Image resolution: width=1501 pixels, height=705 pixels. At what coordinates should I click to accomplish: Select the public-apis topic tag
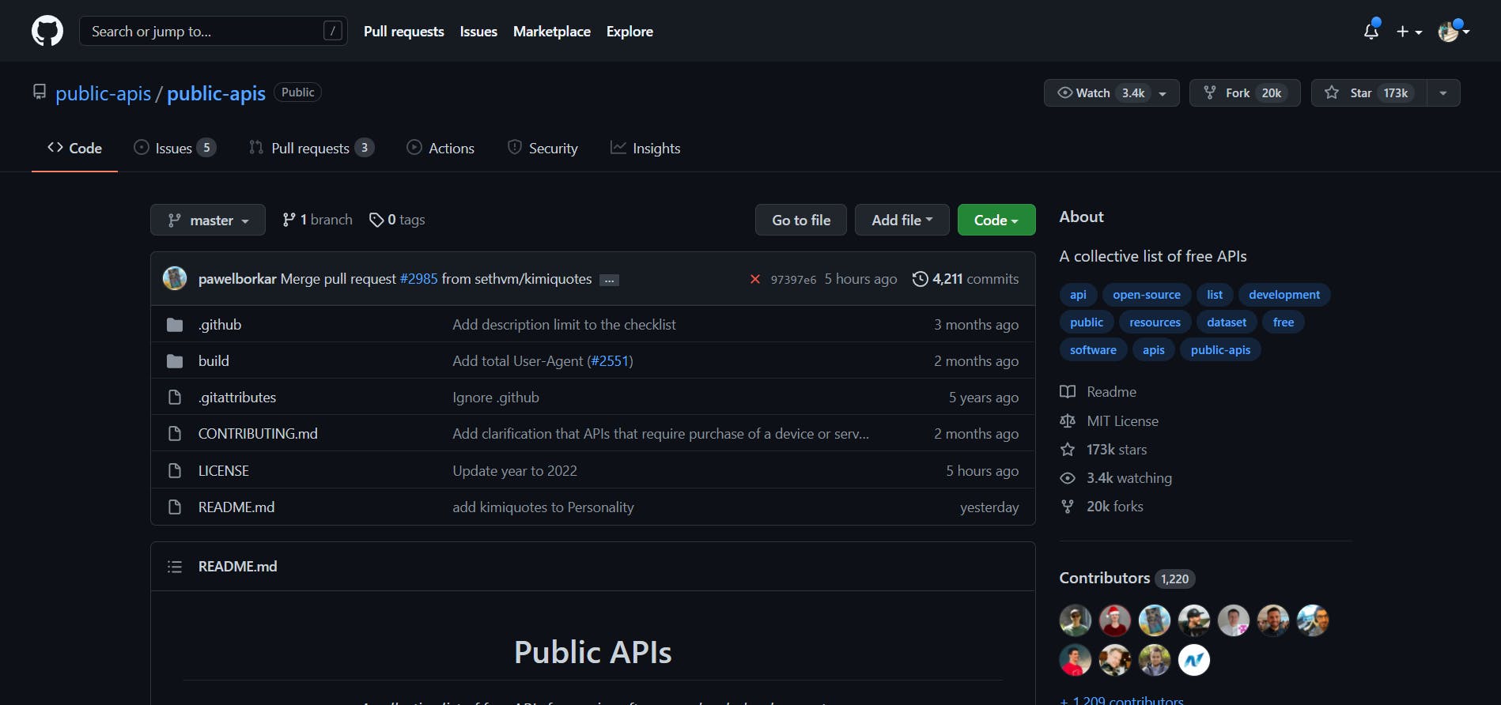click(x=1220, y=350)
